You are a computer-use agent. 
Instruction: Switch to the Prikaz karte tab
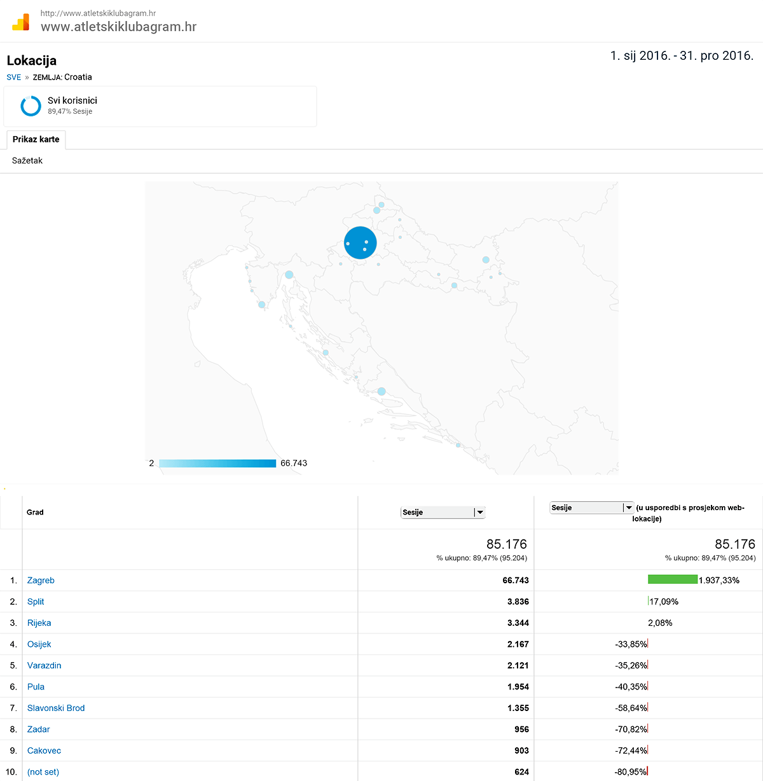tap(36, 139)
